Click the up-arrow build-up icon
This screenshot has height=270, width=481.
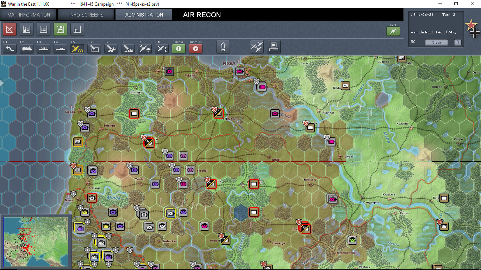[223, 47]
